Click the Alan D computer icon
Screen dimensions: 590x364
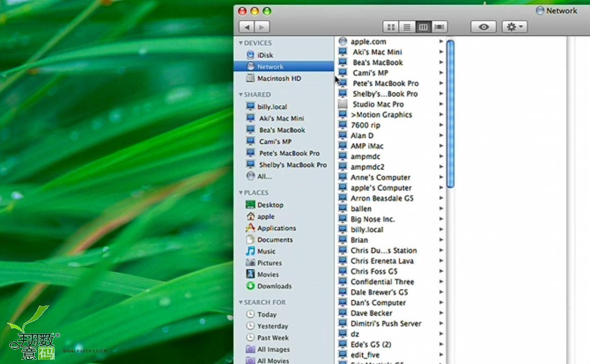[343, 135]
